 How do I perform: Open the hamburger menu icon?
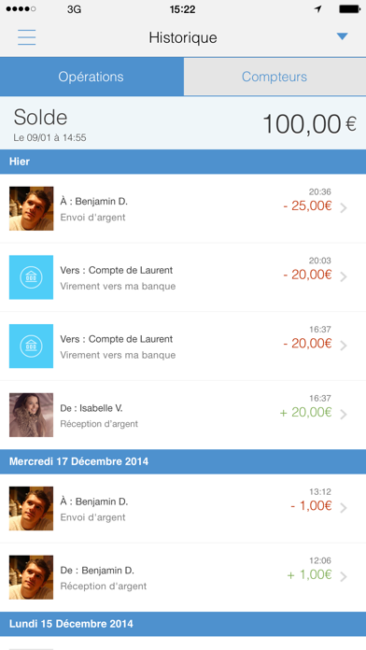pos(26,37)
